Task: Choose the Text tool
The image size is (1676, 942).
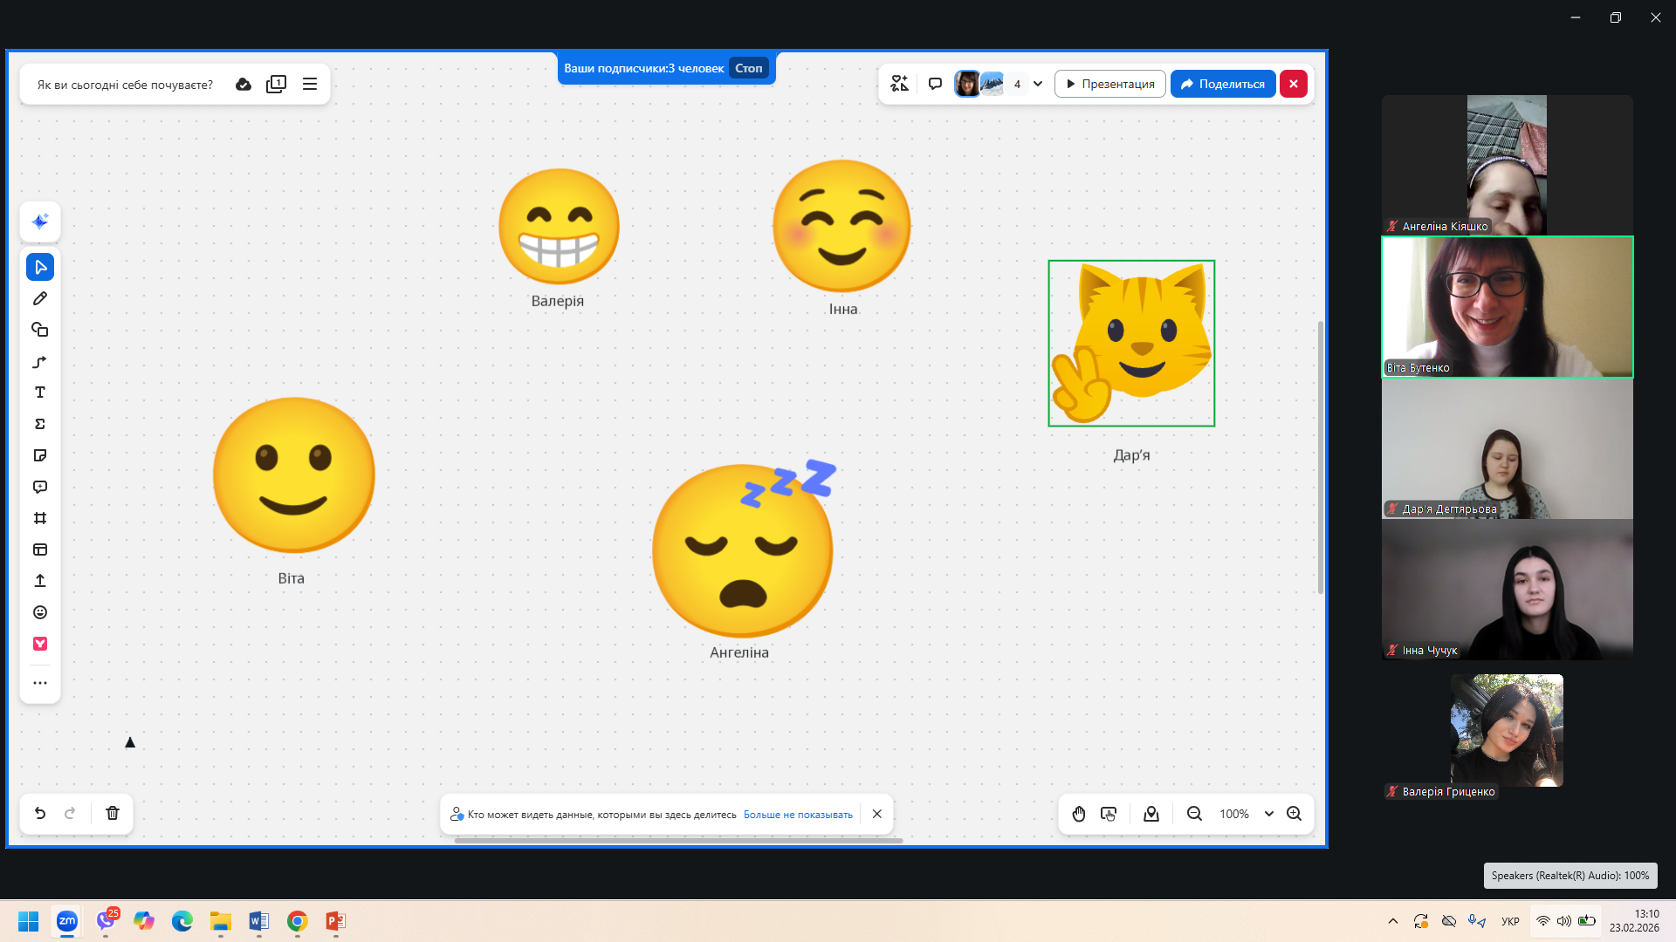Action: coord(40,392)
